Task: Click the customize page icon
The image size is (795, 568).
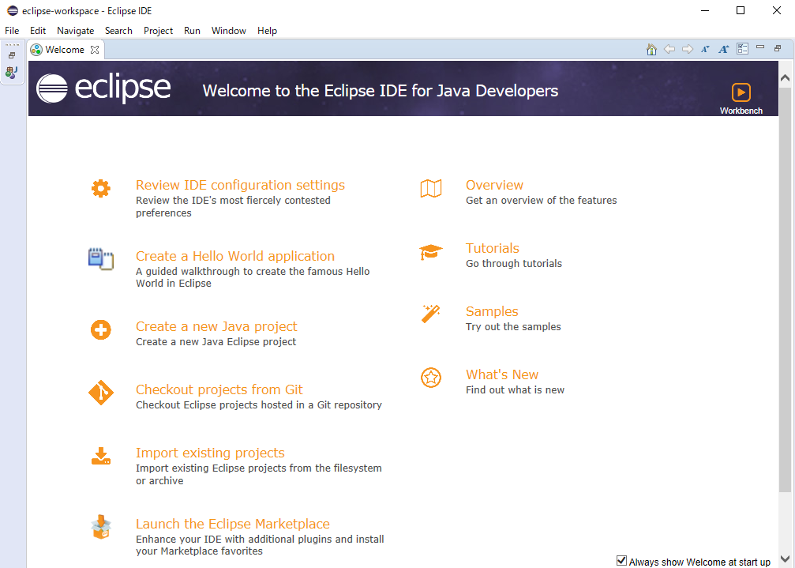Action: pyautogui.click(x=742, y=49)
